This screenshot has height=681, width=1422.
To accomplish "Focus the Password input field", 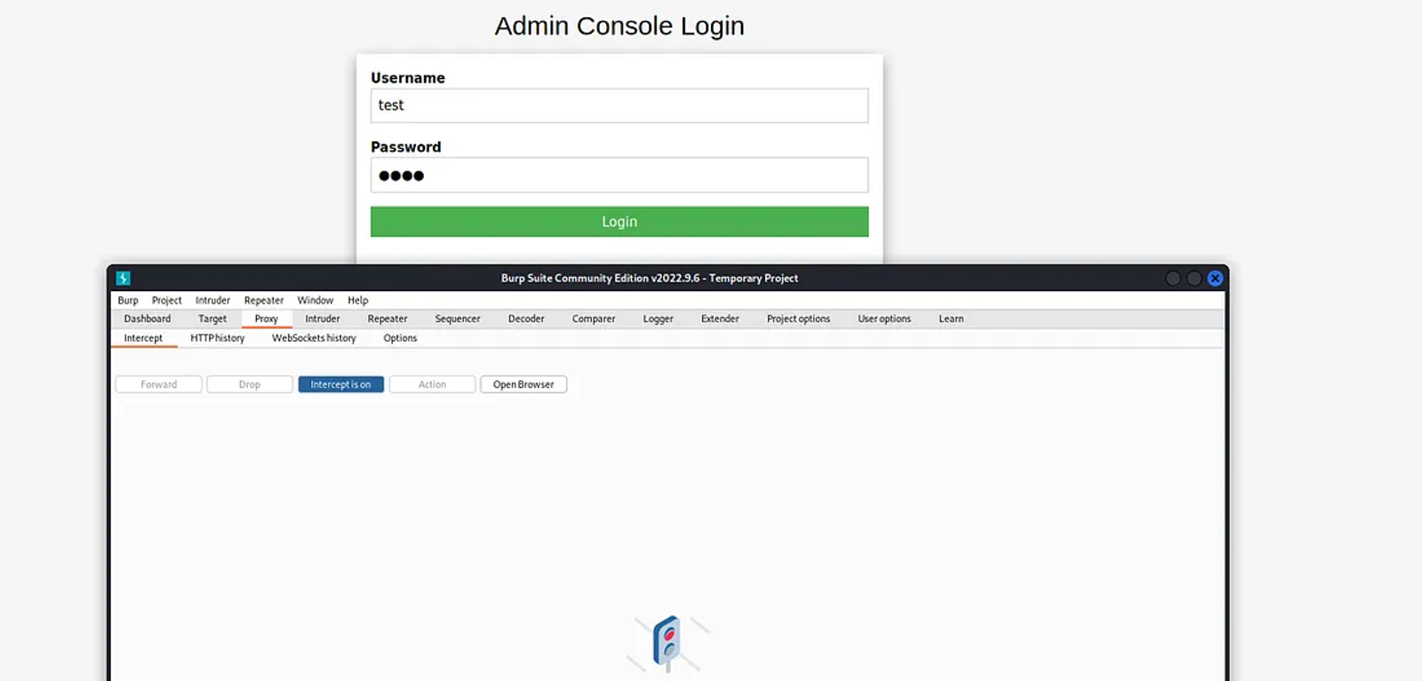I will click(x=619, y=175).
